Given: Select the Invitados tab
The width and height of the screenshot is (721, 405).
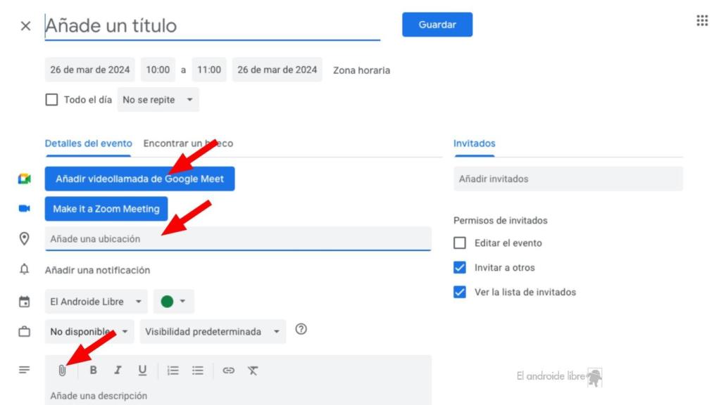Looking at the screenshot, I should pos(474,143).
